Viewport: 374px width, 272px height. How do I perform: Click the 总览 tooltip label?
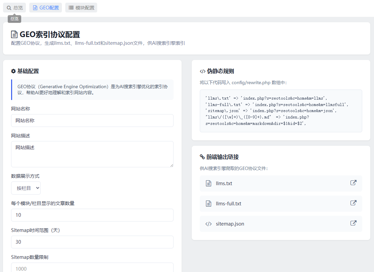(x=14, y=19)
